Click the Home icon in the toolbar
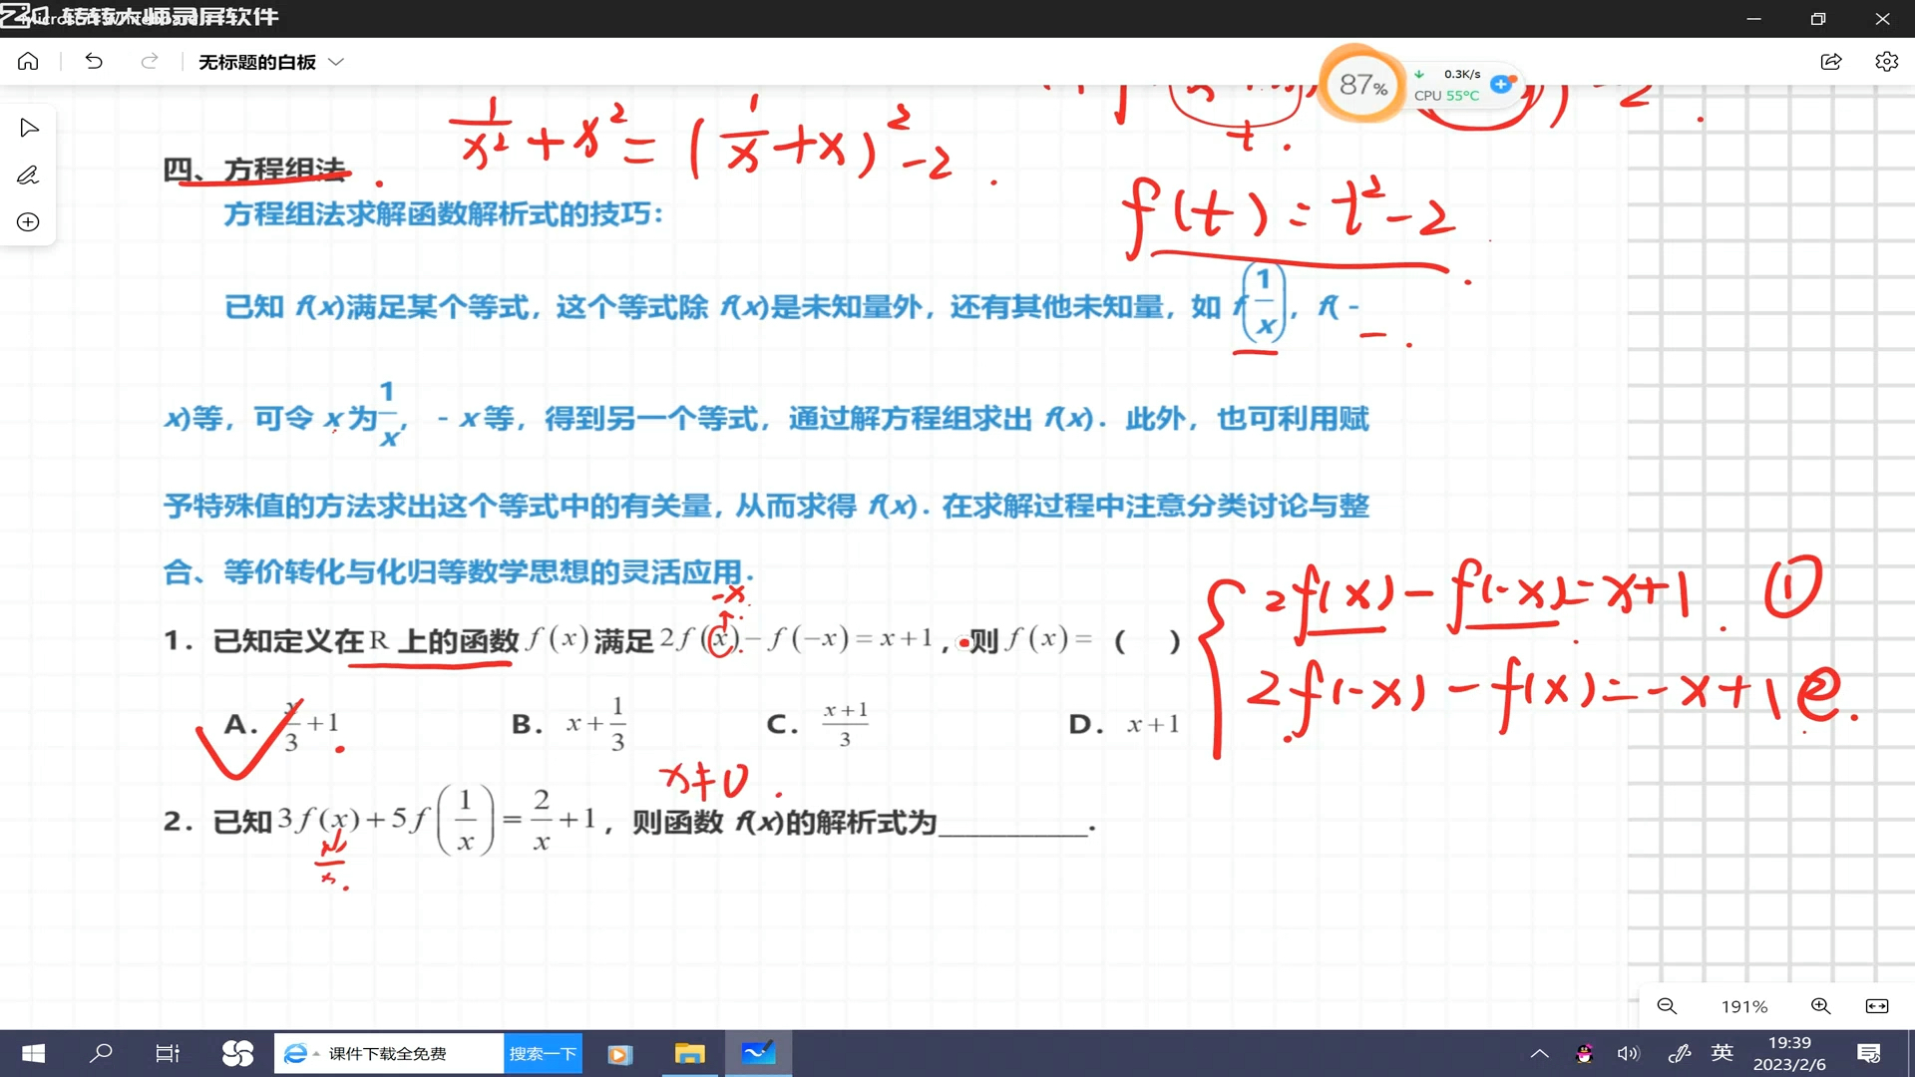1915x1077 pixels. click(28, 62)
